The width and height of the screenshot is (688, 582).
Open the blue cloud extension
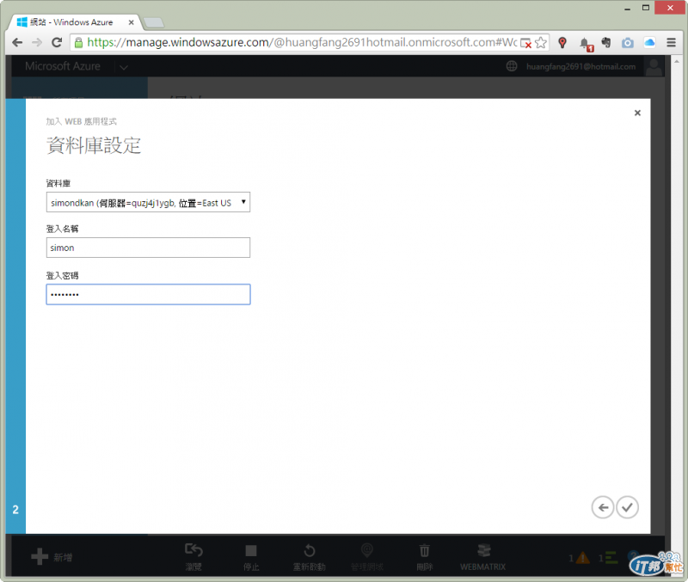649,42
